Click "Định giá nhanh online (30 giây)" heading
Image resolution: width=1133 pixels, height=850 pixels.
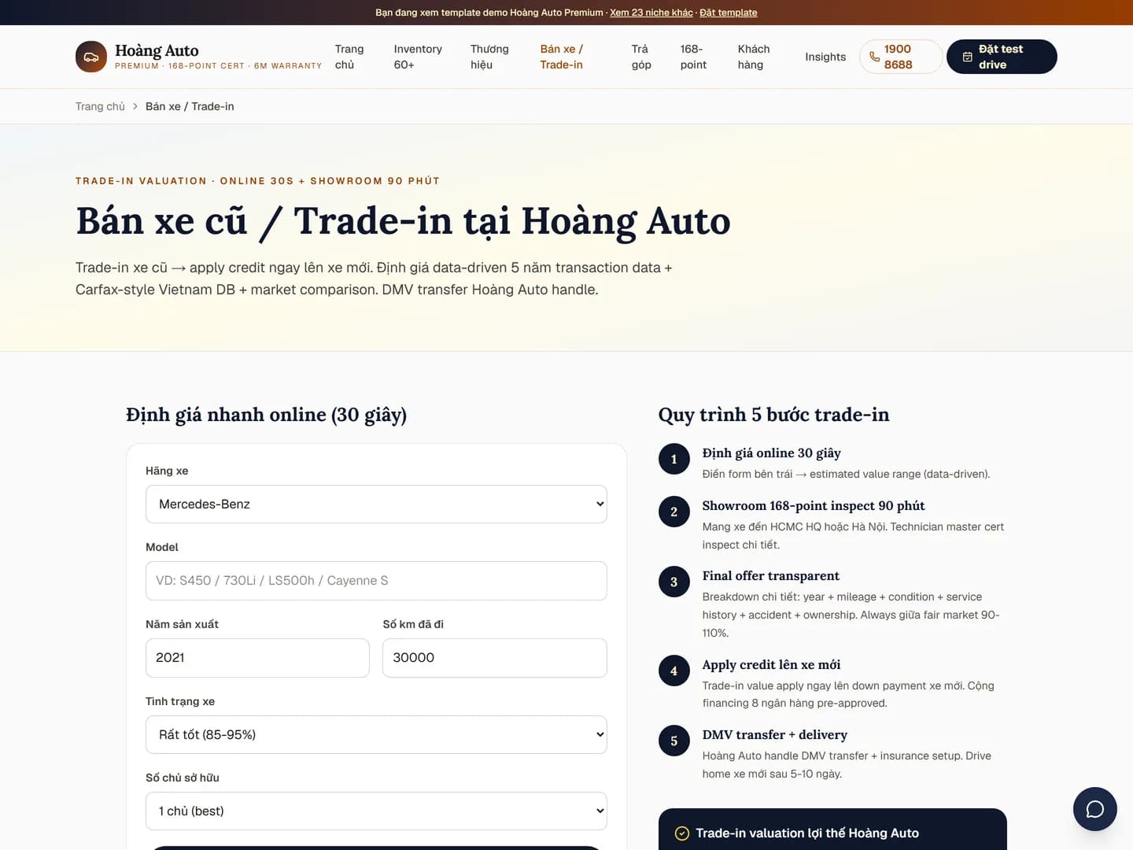point(267,415)
